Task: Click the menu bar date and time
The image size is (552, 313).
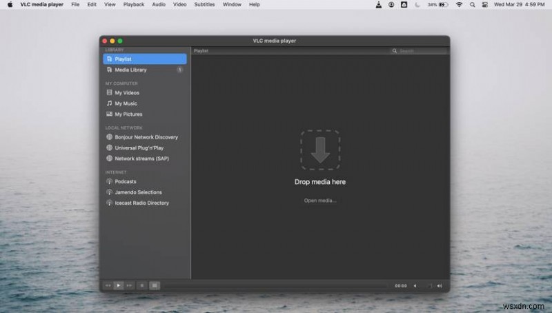Action: (x=520, y=5)
